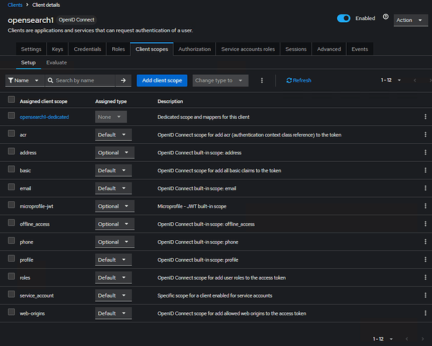Select all rows with header checkbox
Viewport: 432px width, 346px height.
(11, 100)
